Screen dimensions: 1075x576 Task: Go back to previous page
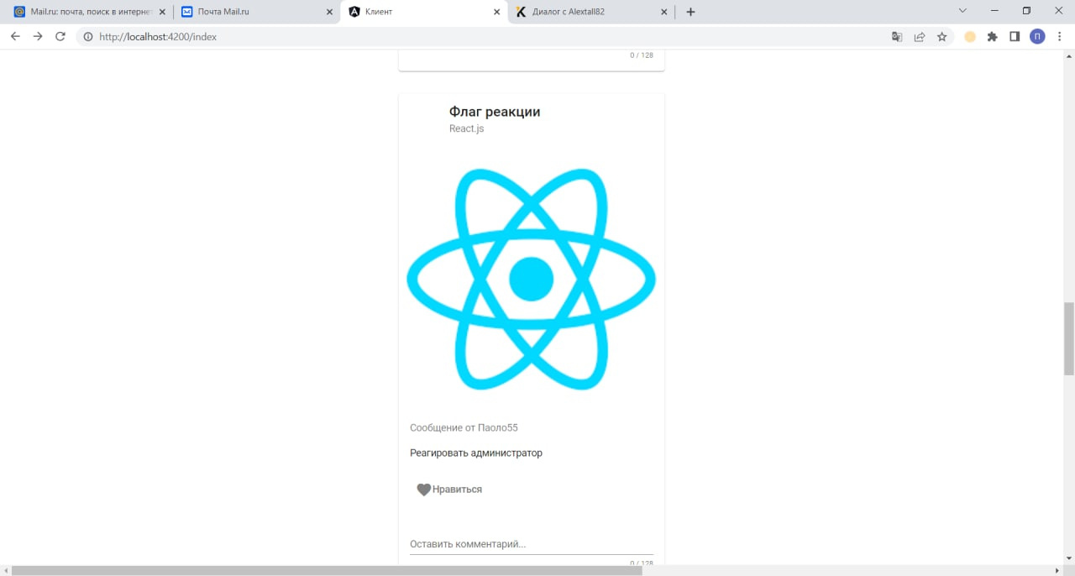point(15,36)
